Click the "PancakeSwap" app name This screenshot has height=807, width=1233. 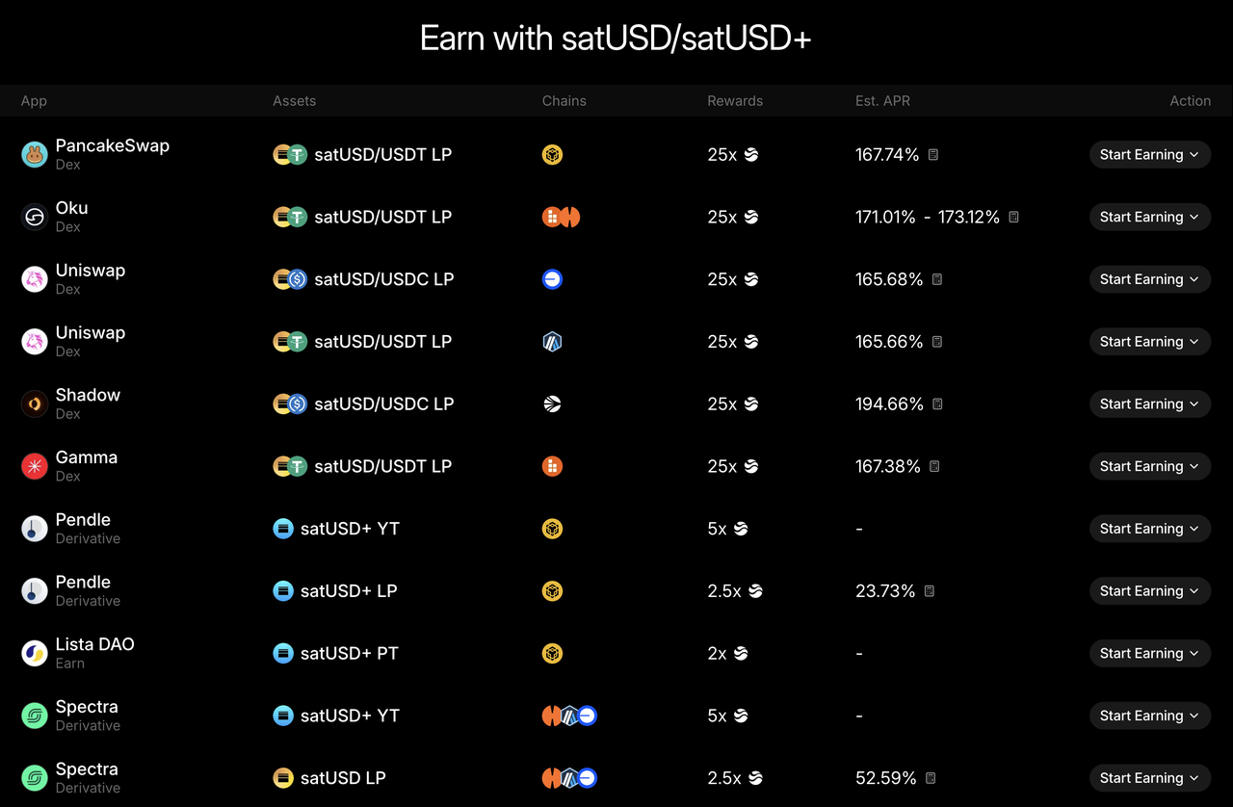coord(113,145)
